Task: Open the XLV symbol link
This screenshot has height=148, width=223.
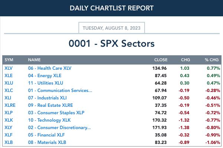Action: tap(9, 68)
